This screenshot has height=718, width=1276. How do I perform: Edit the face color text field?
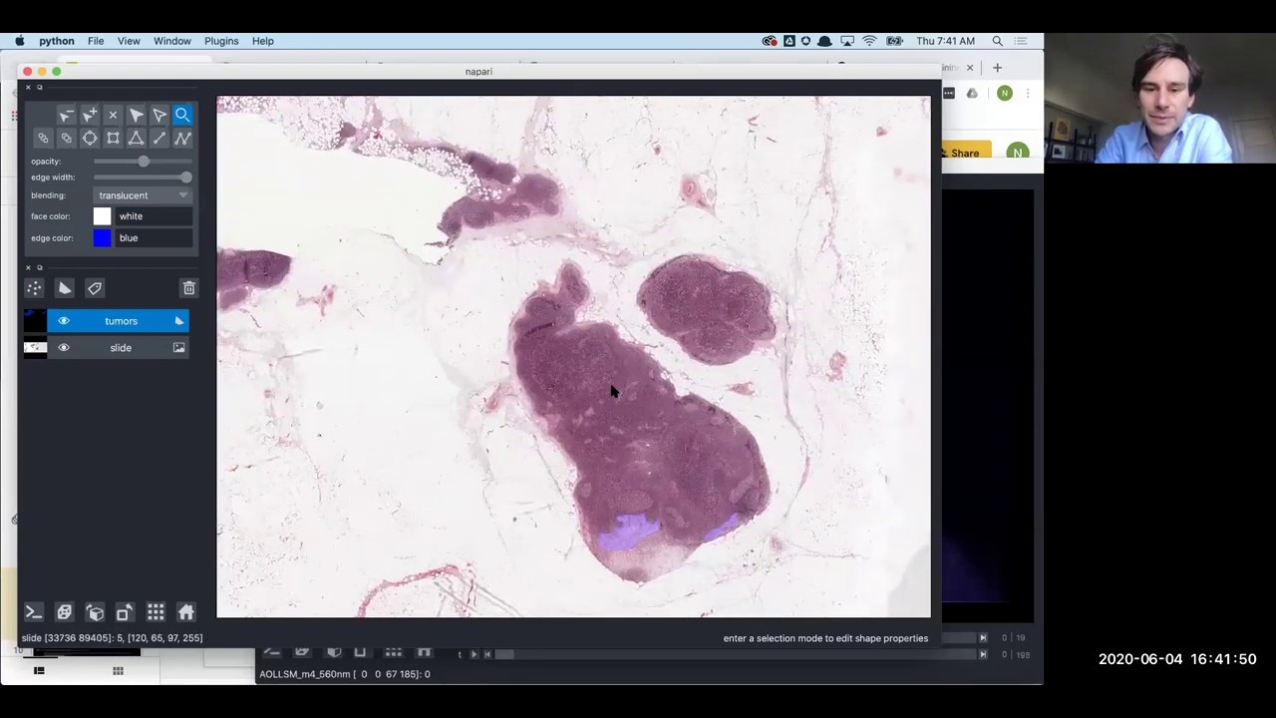(x=154, y=216)
